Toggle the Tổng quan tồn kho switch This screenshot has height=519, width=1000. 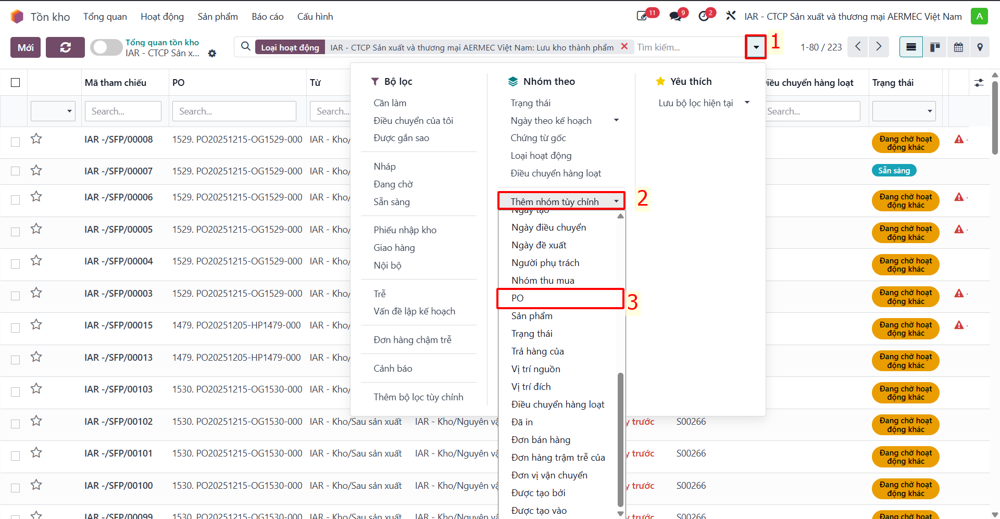[x=106, y=47]
